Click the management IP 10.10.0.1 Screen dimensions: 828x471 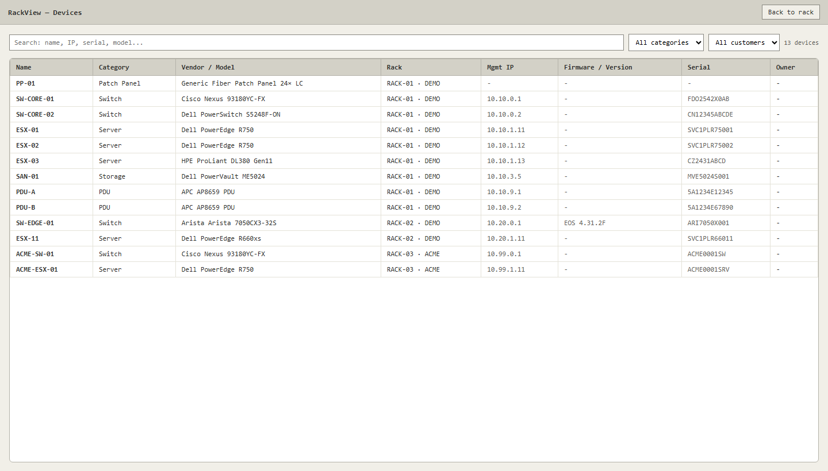pyautogui.click(x=504, y=99)
